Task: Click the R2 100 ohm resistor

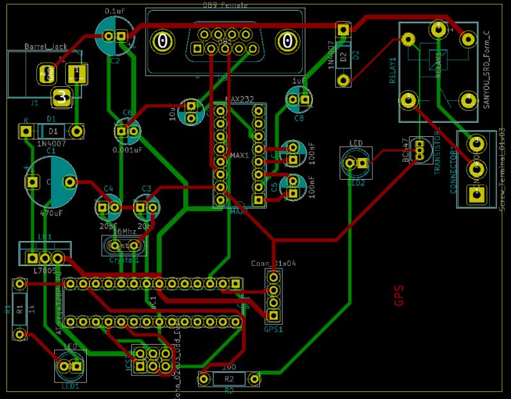Action: (230, 377)
